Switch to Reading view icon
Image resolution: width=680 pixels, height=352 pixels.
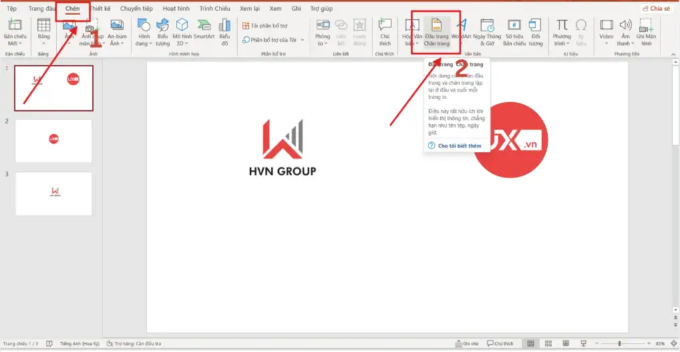coord(566,343)
